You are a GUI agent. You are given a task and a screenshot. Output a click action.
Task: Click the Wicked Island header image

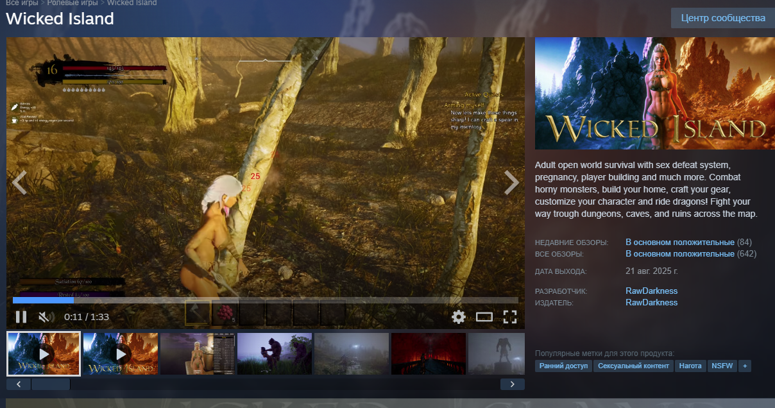click(655, 94)
